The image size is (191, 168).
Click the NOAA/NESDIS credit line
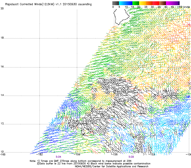point(112,166)
